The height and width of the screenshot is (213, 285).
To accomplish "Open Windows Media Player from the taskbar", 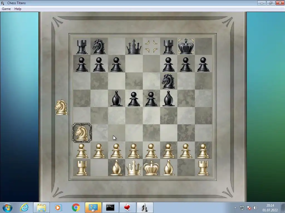I will [x=58, y=207].
